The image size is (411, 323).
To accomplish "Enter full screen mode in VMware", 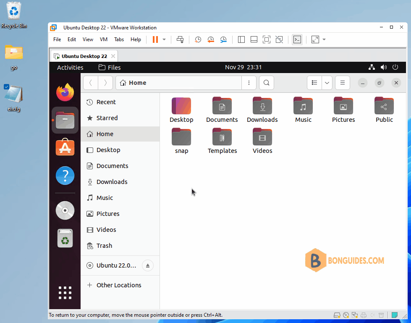I will pos(267,39).
